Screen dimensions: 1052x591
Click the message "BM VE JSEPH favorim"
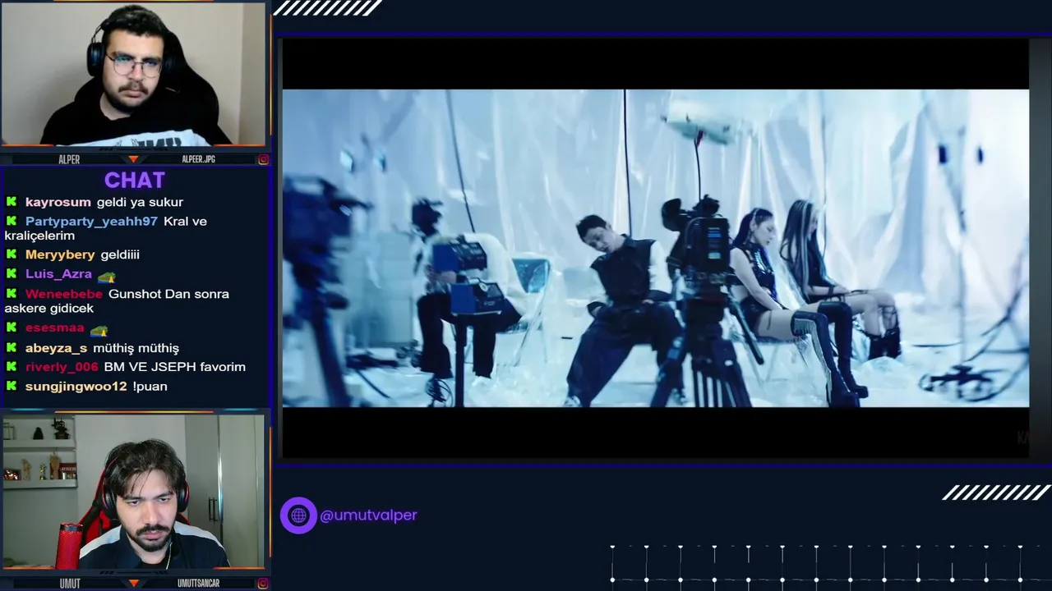pos(175,367)
